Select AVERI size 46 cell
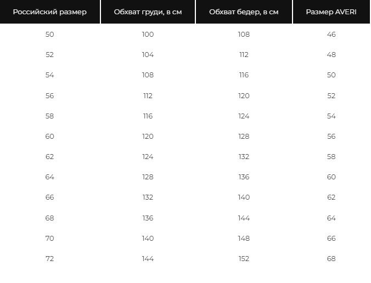 [x=331, y=35]
